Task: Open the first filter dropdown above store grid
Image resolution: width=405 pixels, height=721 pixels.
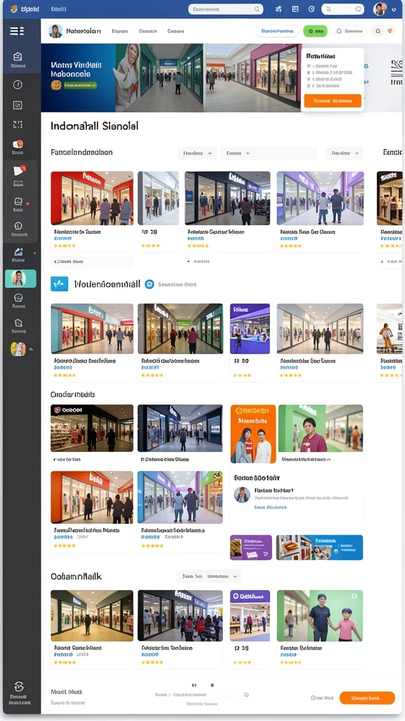Action: point(198,153)
